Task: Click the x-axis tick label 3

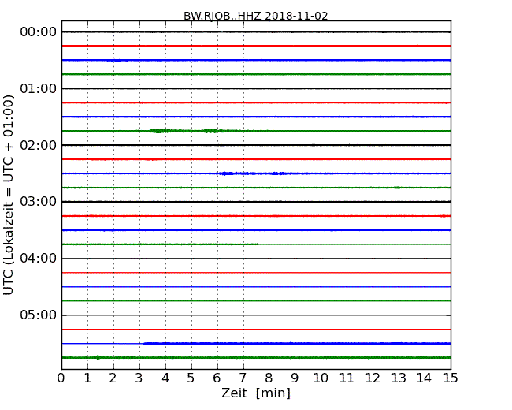Action: [x=139, y=378]
